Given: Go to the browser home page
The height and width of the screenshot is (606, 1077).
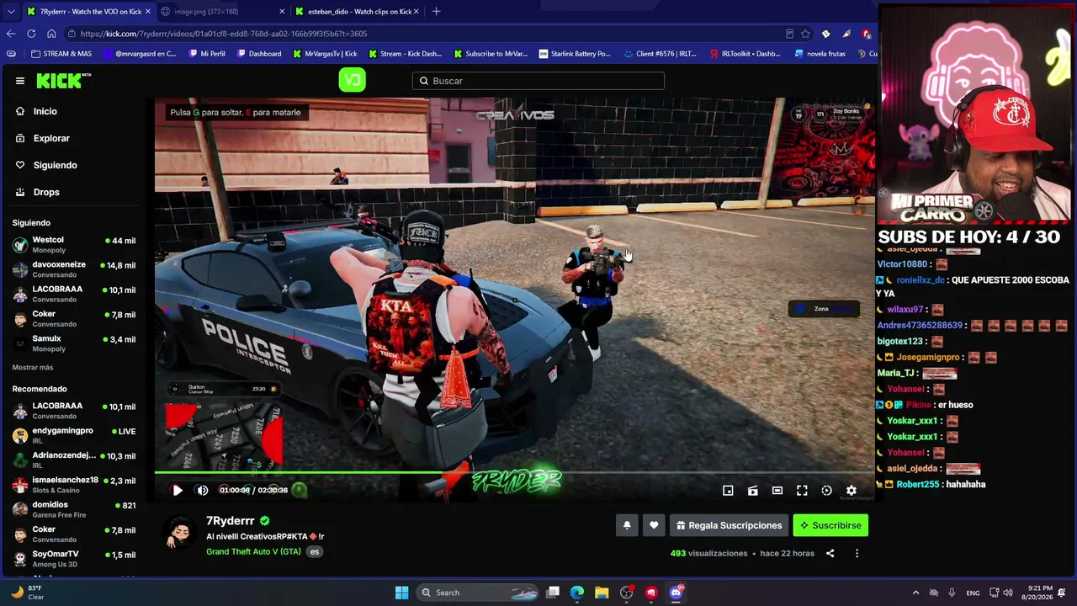Looking at the screenshot, I should (x=51, y=34).
